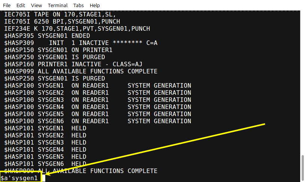
Task: Click the $HASP395 SYSGEN01 ENDED line
Action: (x=47, y=36)
